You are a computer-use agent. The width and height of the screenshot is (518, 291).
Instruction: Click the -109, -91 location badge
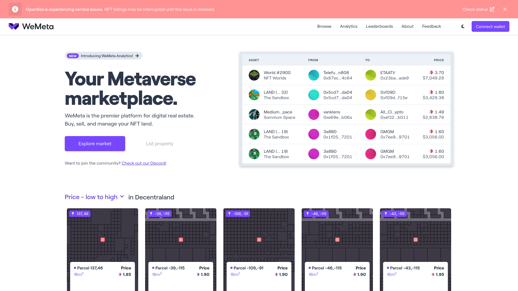(238, 214)
